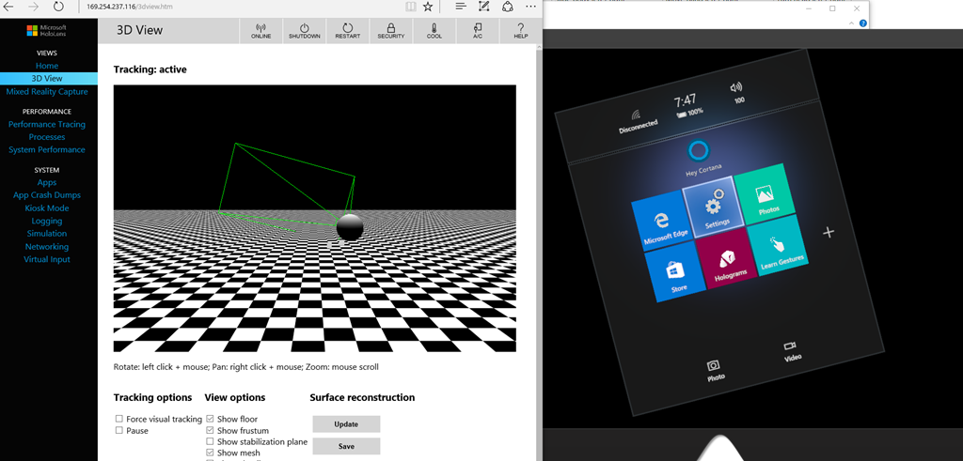Open Performance Tracing page
This screenshot has width=963, height=461.
pyautogui.click(x=47, y=124)
